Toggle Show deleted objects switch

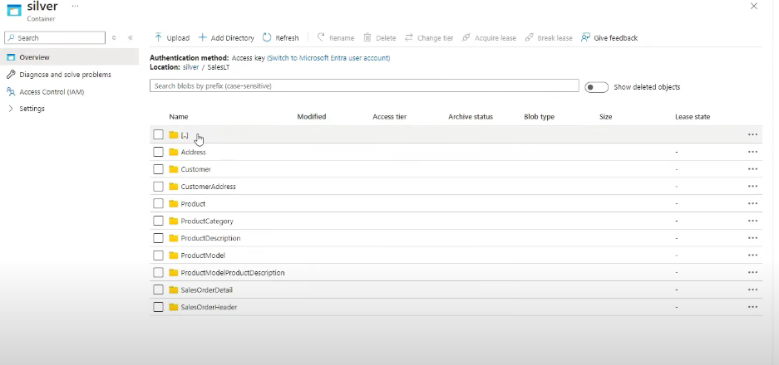point(595,87)
